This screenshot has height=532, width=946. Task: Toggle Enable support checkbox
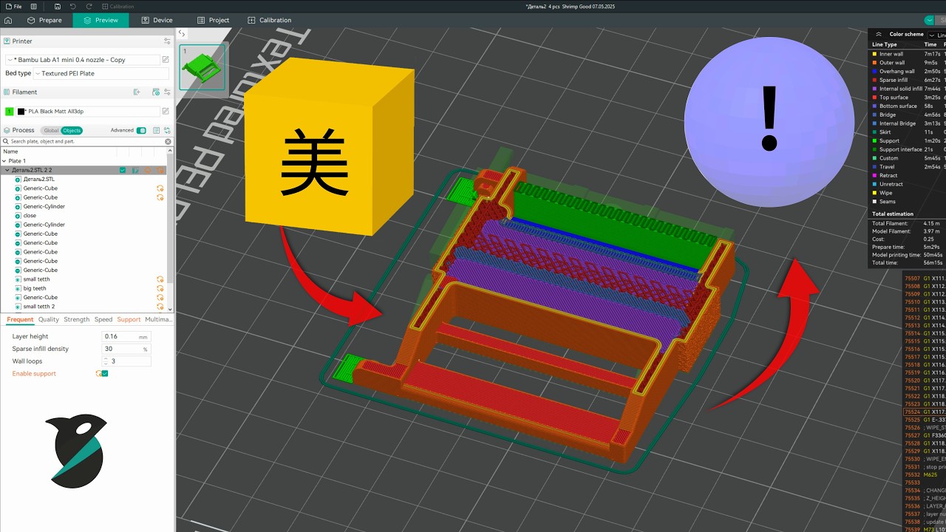[x=105, y=374]
